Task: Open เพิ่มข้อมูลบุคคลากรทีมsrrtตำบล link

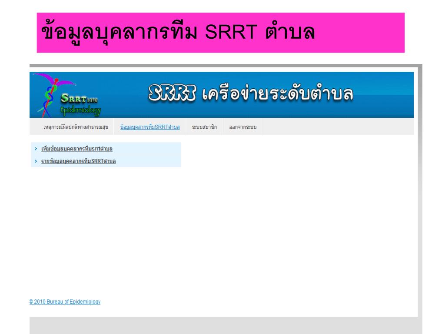Action: pos(77,149)
